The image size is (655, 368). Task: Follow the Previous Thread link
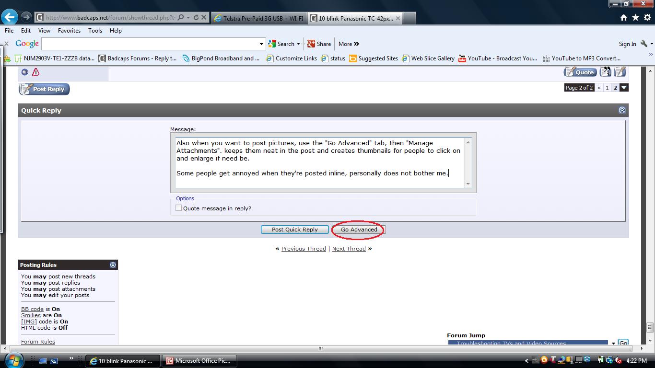click(304, 249)
